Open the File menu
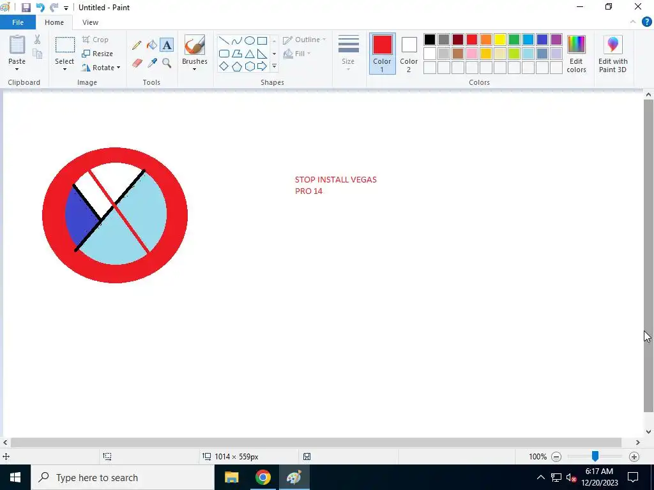 tap(18, 22)
